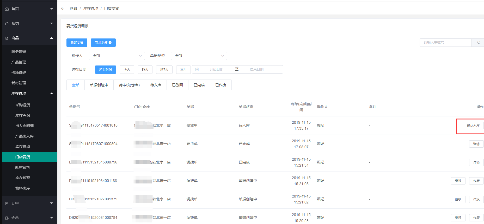
Task: Open 出入库明细 in the sidebar
Action: coord(30,126)
